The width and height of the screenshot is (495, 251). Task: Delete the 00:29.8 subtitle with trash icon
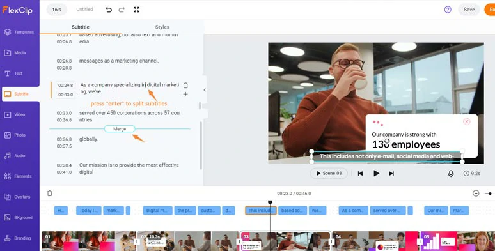click(185, 85)
